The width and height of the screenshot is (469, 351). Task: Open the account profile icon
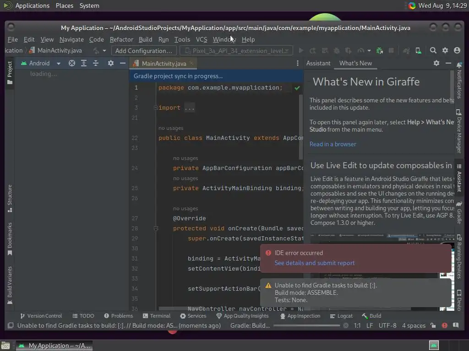pos(457,50)
